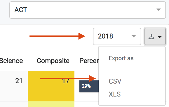Viewport: 169px width, 107px height.
Task: Click the 29% percentile bar
Action: pos(89,86)
